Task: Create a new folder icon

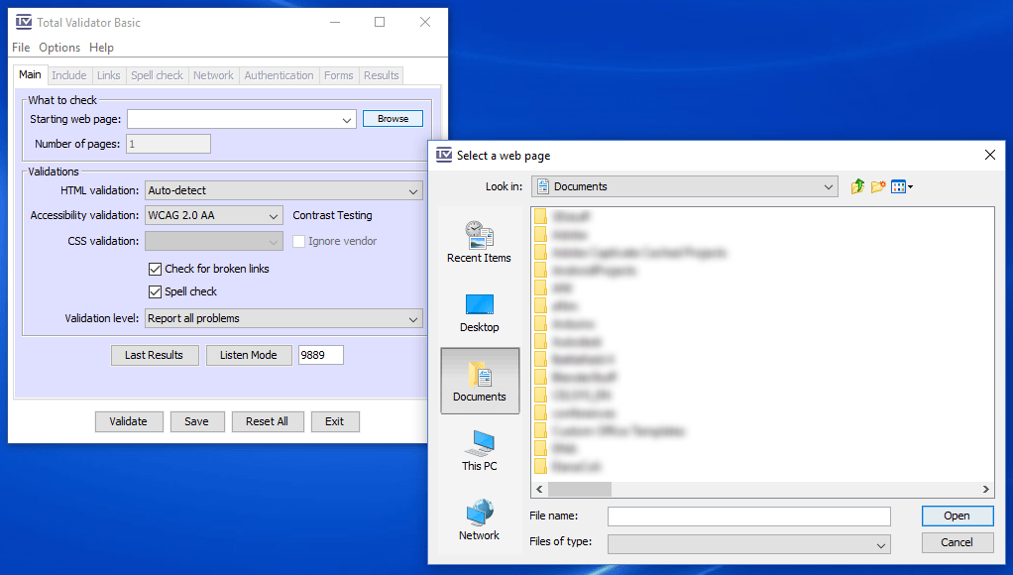Action: 878,186
